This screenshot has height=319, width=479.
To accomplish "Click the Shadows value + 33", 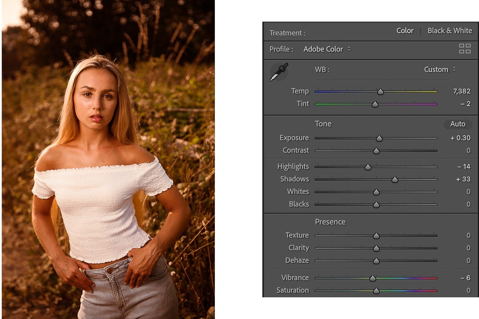I will click(463, 179).
